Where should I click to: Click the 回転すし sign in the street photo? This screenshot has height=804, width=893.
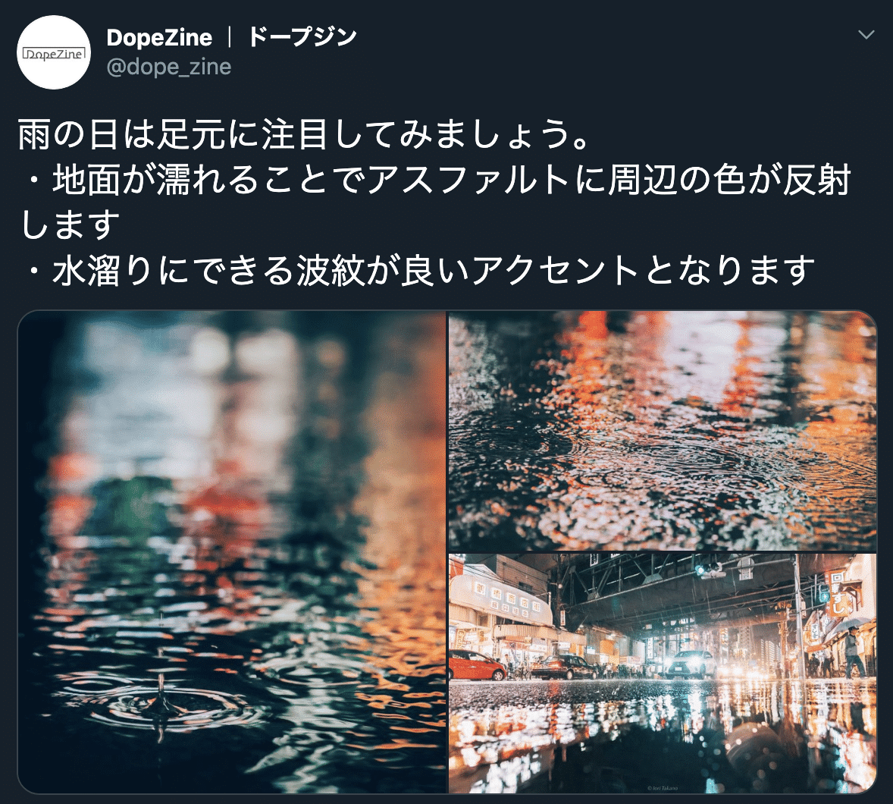click(837, 593)
